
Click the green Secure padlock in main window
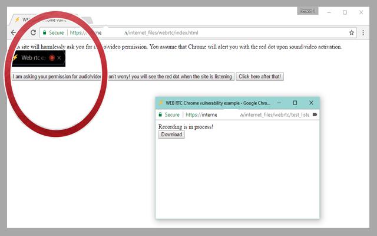[x=44, y=33]
